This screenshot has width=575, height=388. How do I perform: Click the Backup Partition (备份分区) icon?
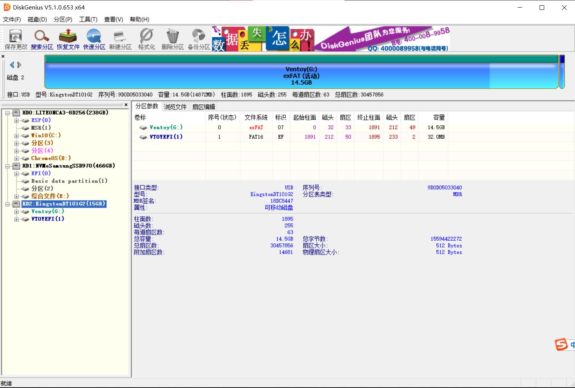(199, 39)
